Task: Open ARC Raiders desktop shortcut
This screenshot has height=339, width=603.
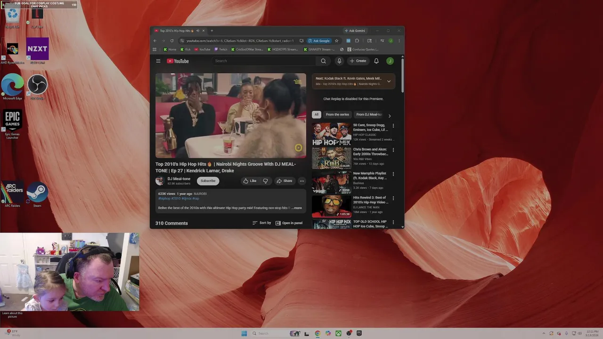Action: click(x=12, y=194)
